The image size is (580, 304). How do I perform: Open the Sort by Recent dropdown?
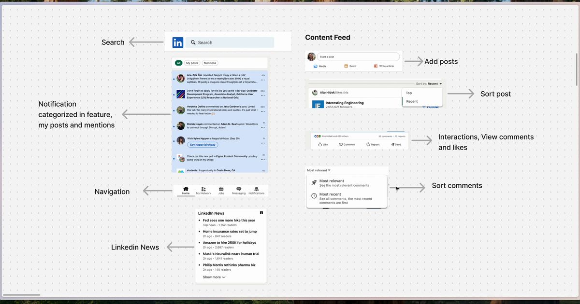click(x=430, y=83)
